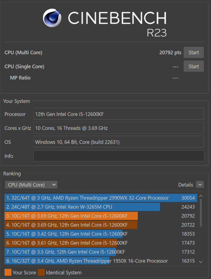This screenshot has height=279, width=211.
Task: Click the 20792 pts multi core score
Action: [170, 52]
